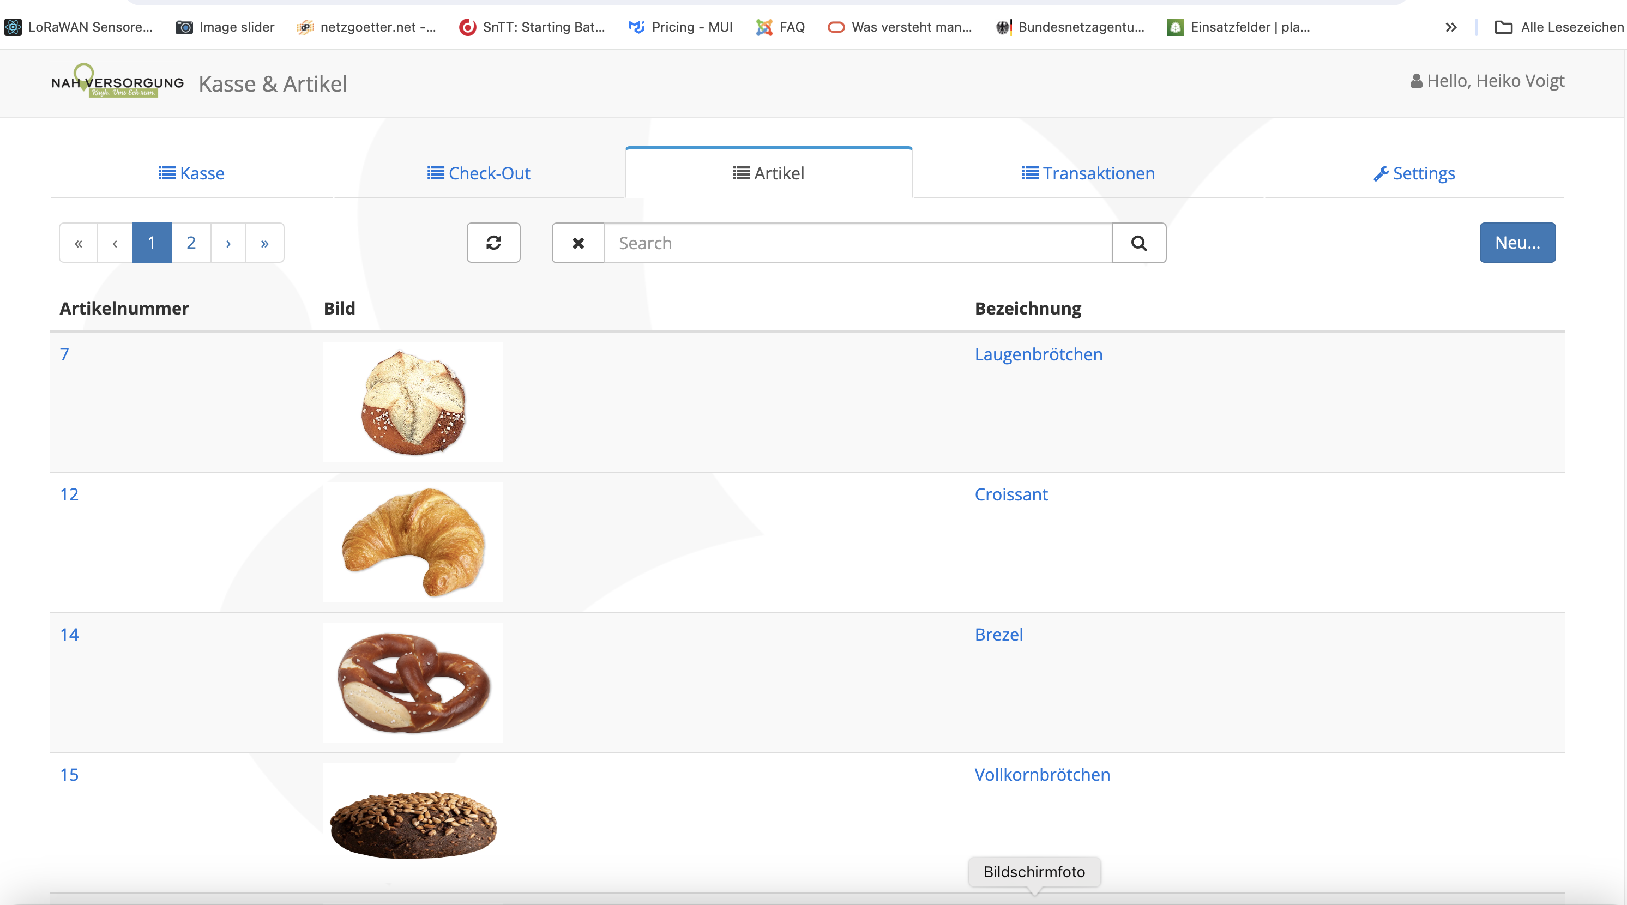Viewport: 1627px width, 905px height.
Task: Open the Alle Lesezeichen folder
Action: click(x=1558, y=27)
